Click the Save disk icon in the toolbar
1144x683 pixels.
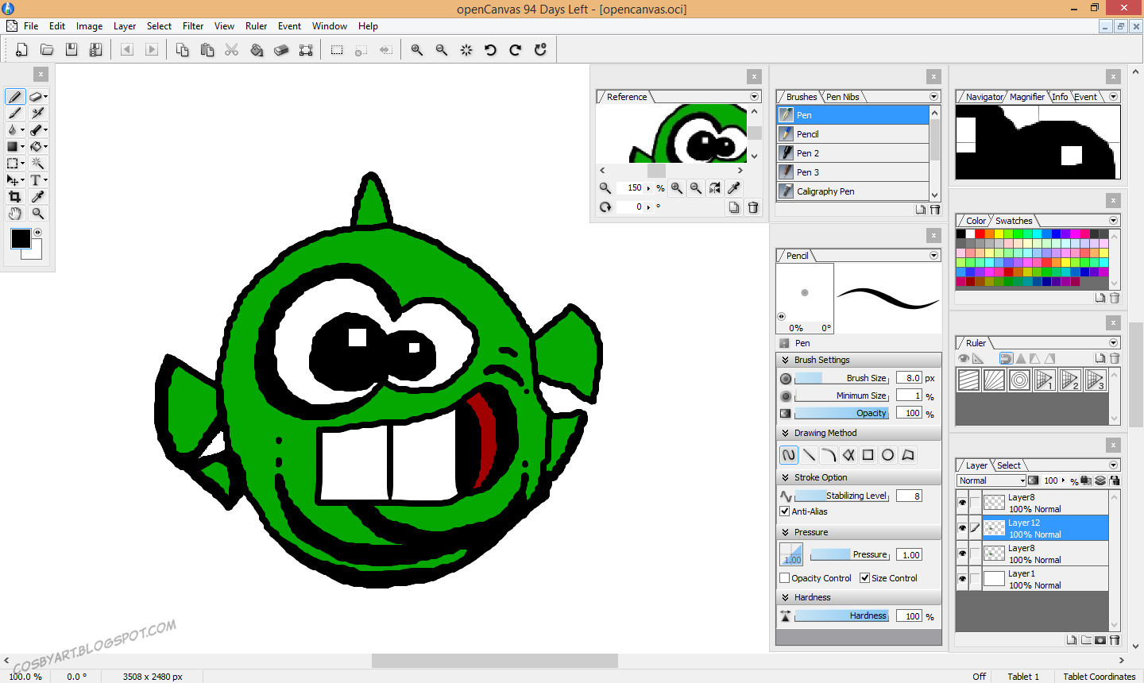(71, 50)
